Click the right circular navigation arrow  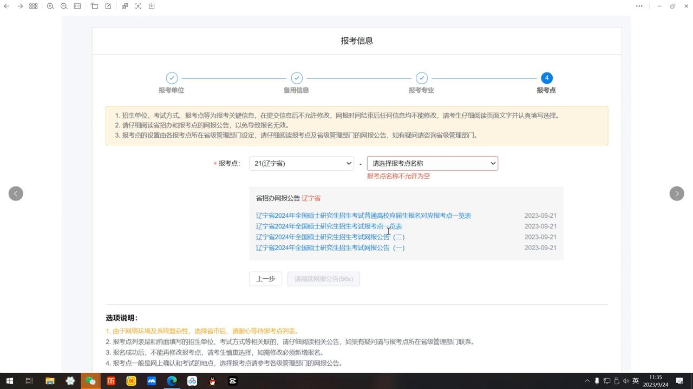tap(677, 193)
